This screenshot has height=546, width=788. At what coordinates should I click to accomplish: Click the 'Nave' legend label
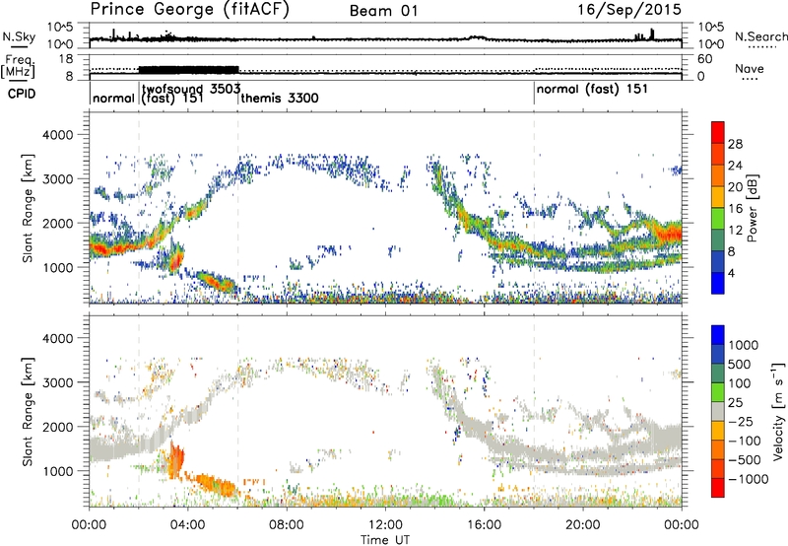(749, 68)
